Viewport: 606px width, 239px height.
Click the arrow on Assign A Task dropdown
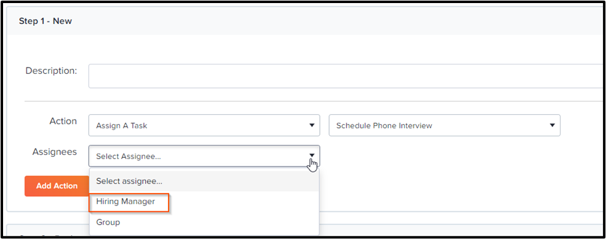[311, 125]
